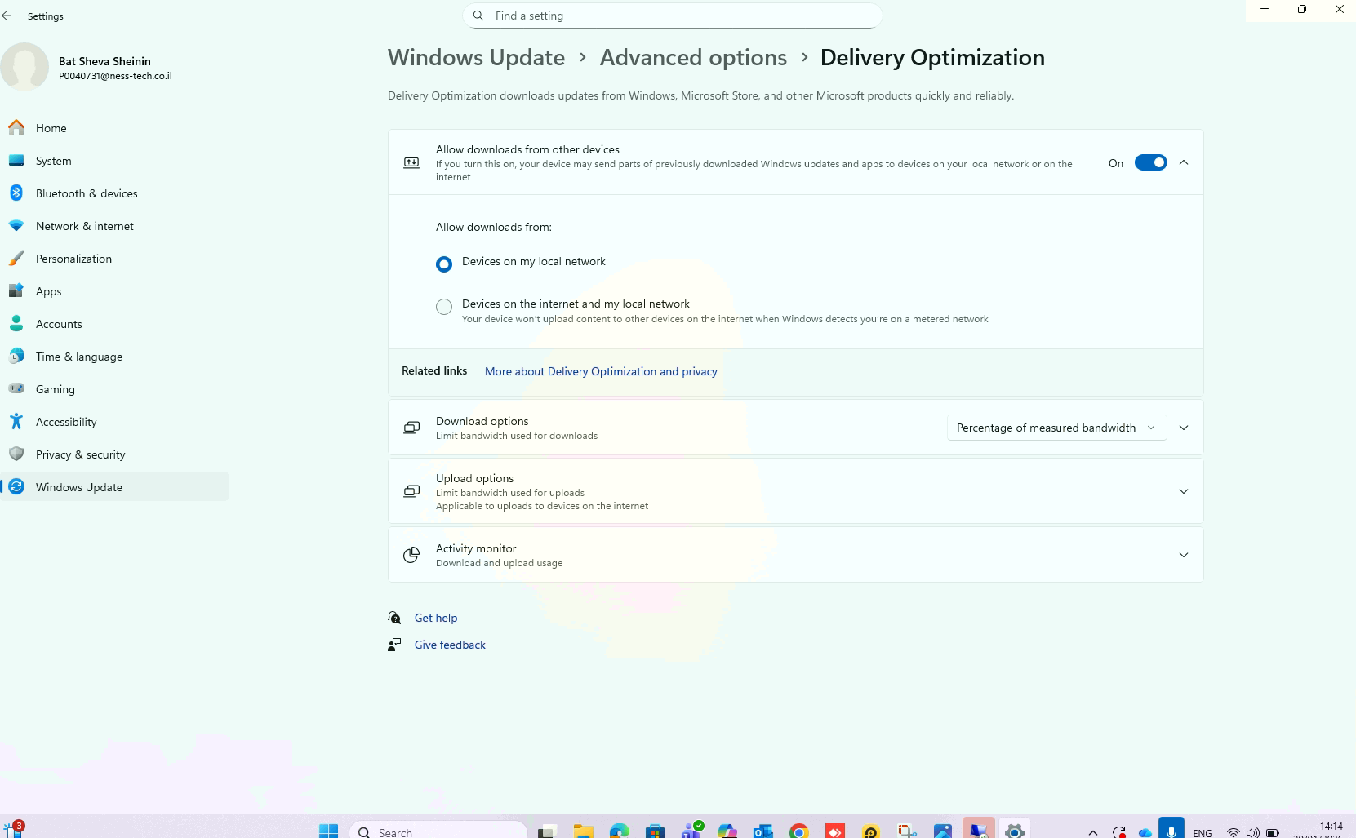Expand the Upload options section
Image resolution: width=1356 pixels, height=838 pixels.
pos(1183,491)
